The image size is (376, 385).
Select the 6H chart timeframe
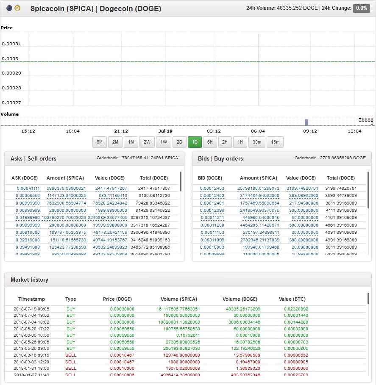click(x=210, y=142)
